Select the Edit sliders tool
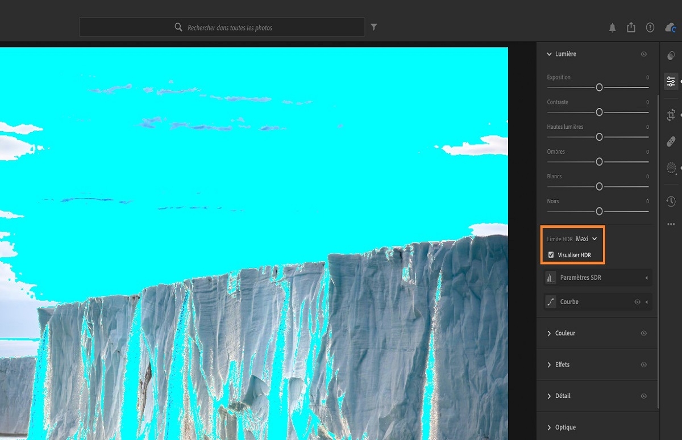This screenshot has width=682, height=440. pos(671,81)
